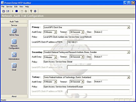136x102 pixels.
Task: Select the Service panel header
Action: 14,25
